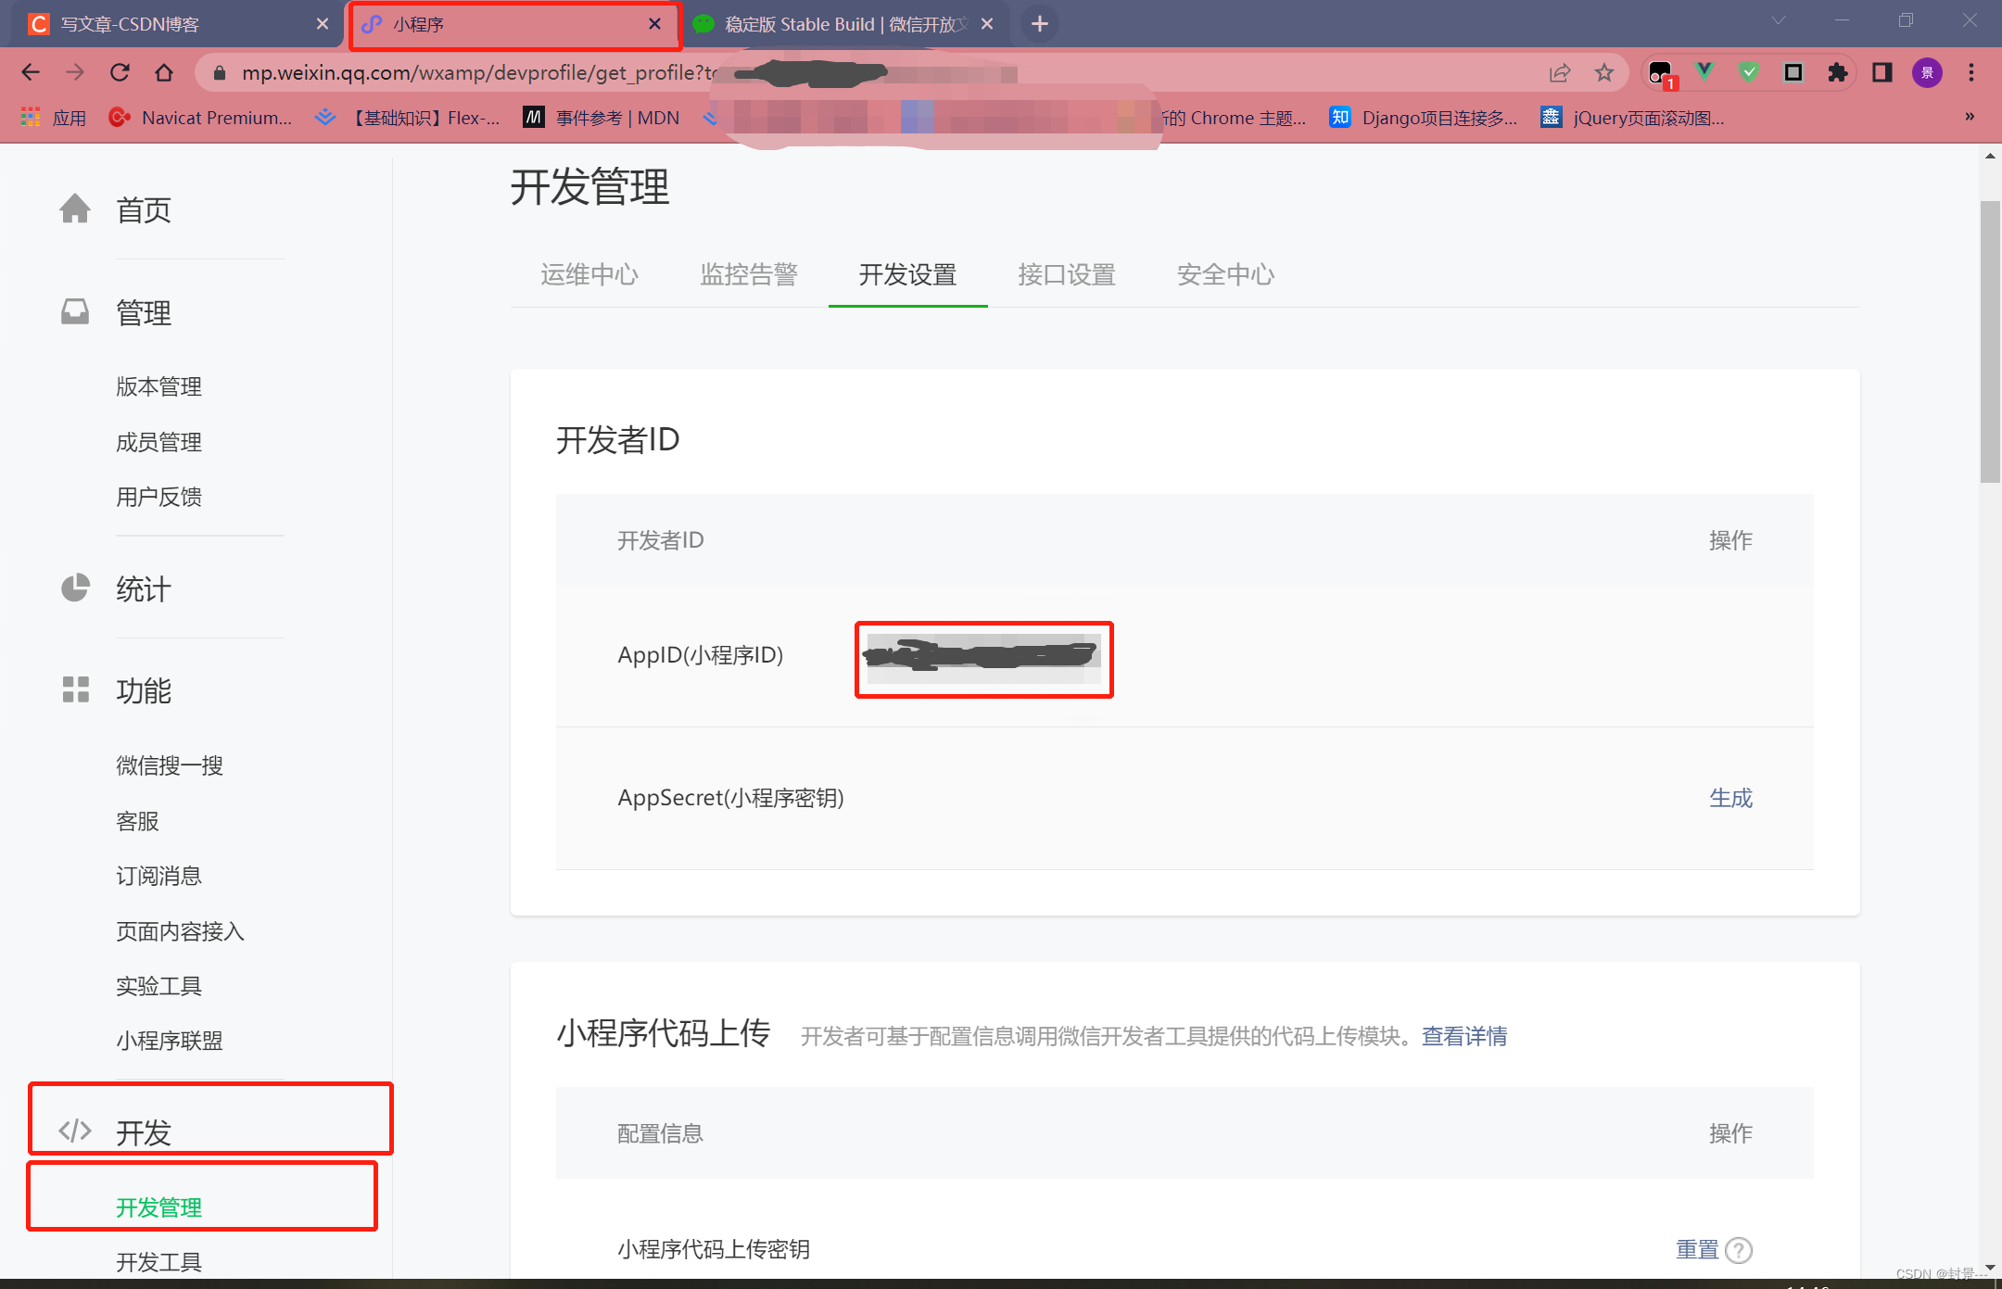Open the 应用 apps bookmark
Image resolution: width=2002 pixels, height=1289 pixels.
click(54, 118)
